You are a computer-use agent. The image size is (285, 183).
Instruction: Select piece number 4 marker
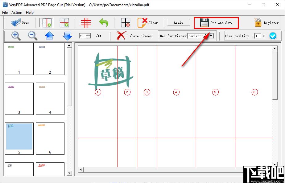click(x=176, y=92)
